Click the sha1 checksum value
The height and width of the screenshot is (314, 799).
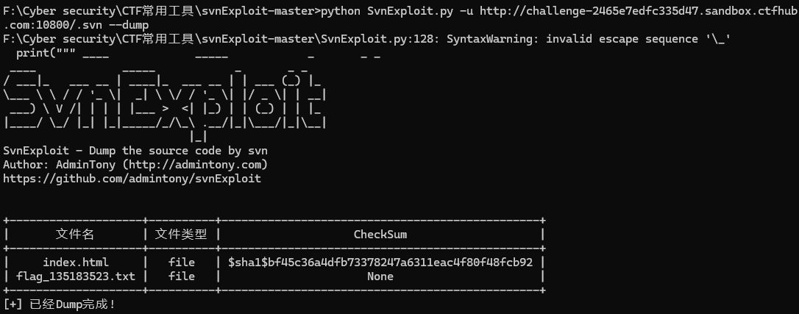coord(380,263)
